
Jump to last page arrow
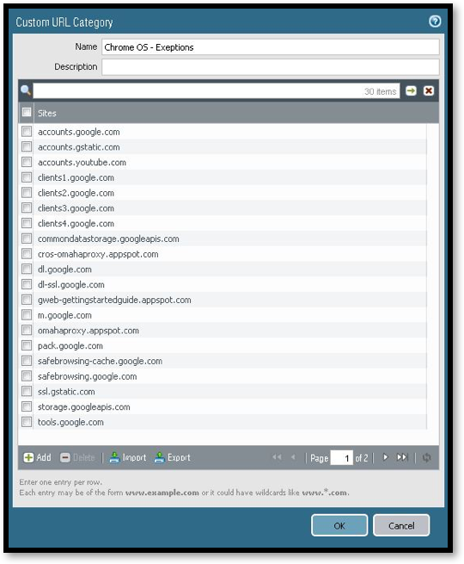(x=402, y=457)
